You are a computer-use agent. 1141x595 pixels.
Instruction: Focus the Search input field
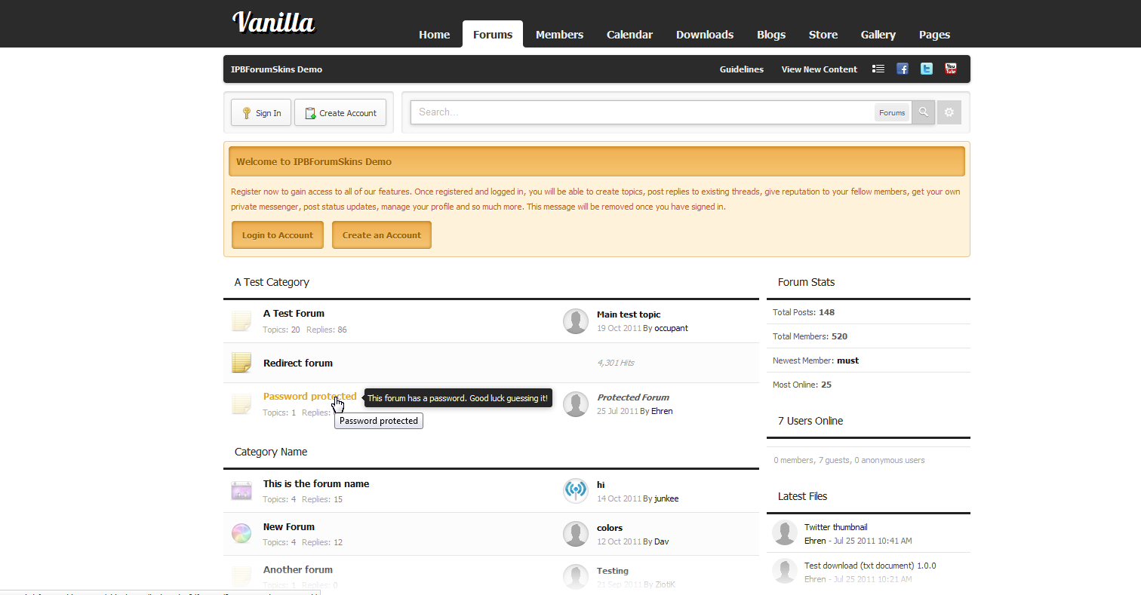(641, 112)
